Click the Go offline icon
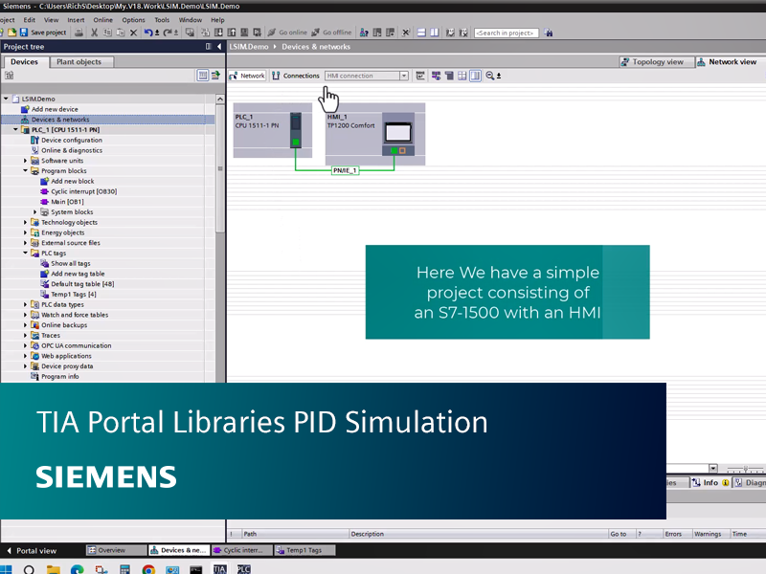The width and height of the screenshot is (766, 574). point(313,32)
